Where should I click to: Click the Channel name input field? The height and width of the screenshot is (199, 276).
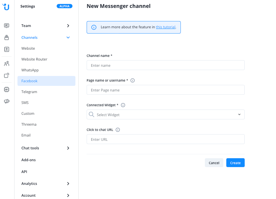(165, 65)
